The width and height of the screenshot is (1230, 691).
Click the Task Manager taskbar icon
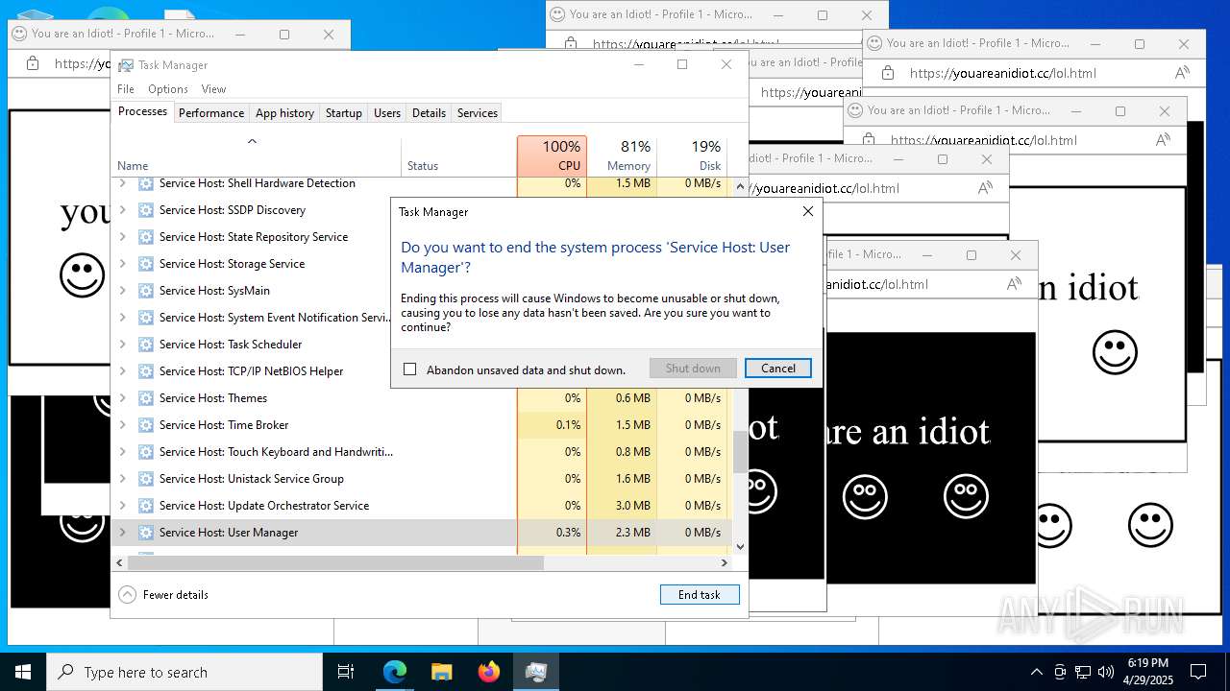click(x=536, y=672)
